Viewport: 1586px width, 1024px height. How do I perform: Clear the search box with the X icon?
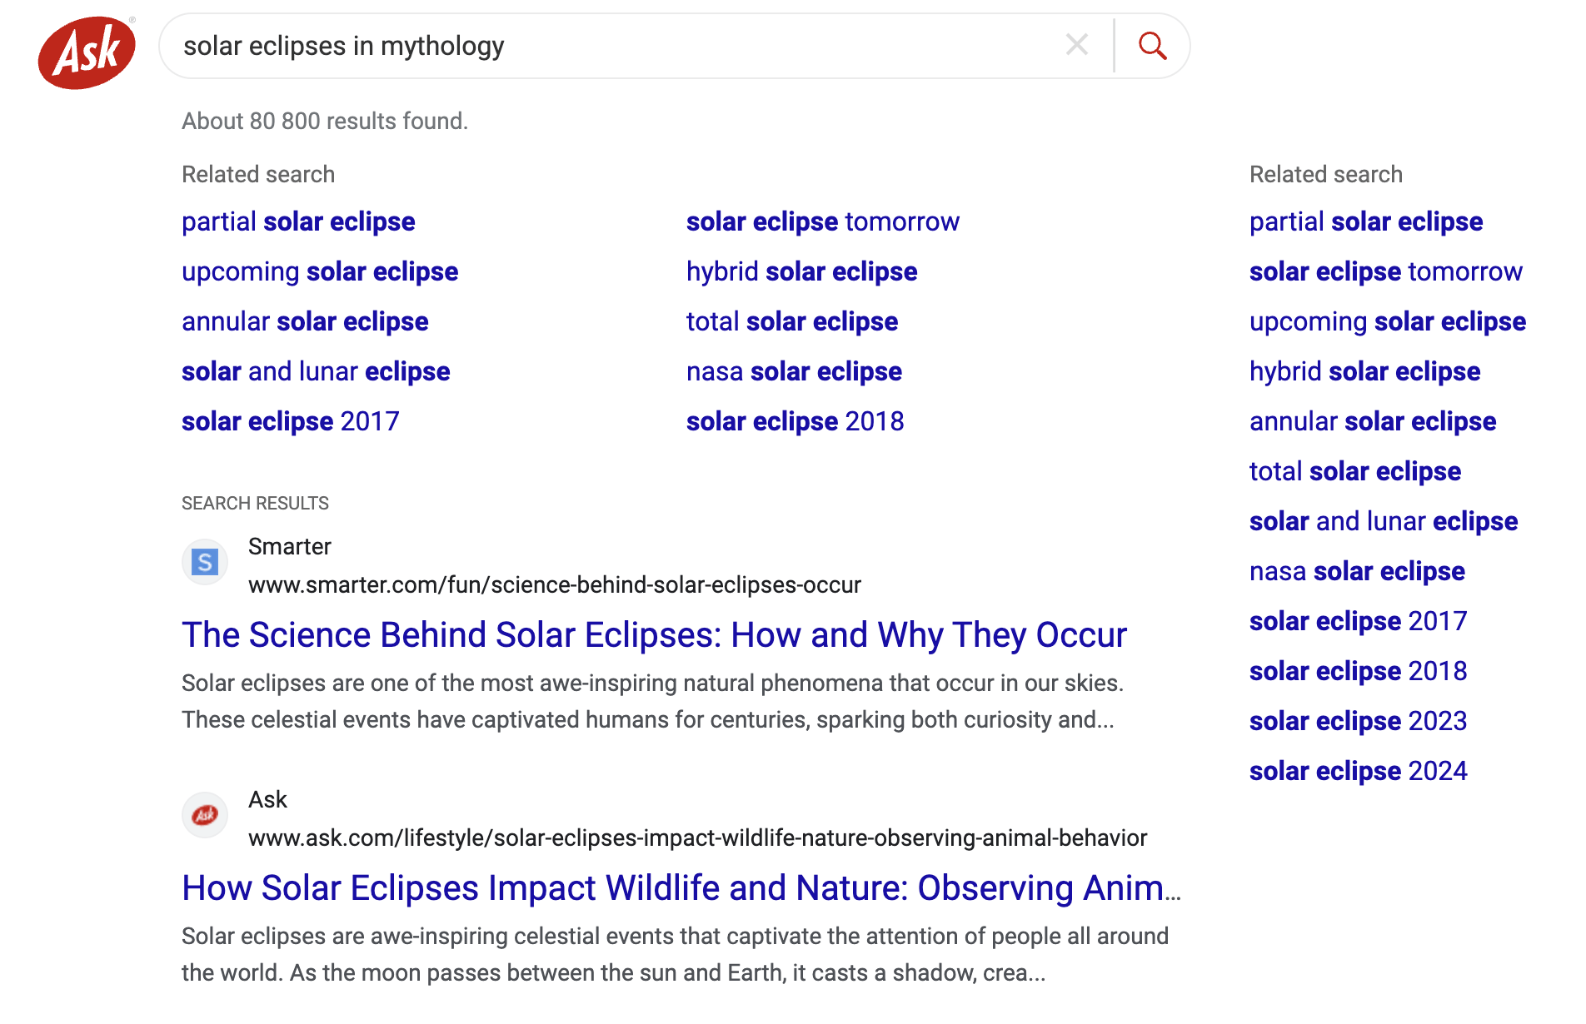[x=1077, y=45]
